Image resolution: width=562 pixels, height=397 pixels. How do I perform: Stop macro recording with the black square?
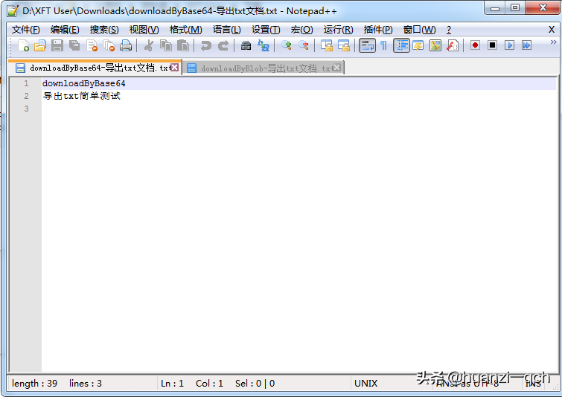[493, 45]
